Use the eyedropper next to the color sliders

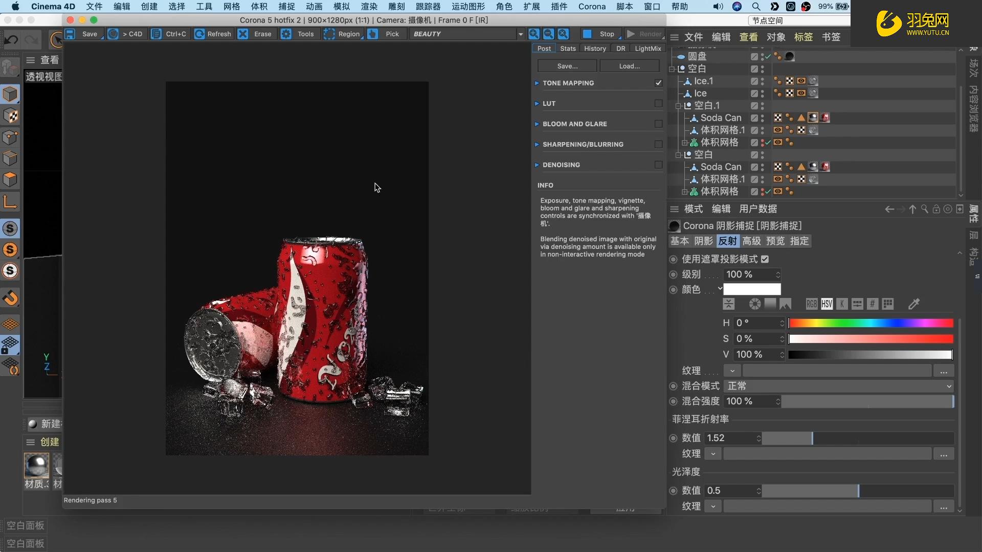click(x=914, y=304)
